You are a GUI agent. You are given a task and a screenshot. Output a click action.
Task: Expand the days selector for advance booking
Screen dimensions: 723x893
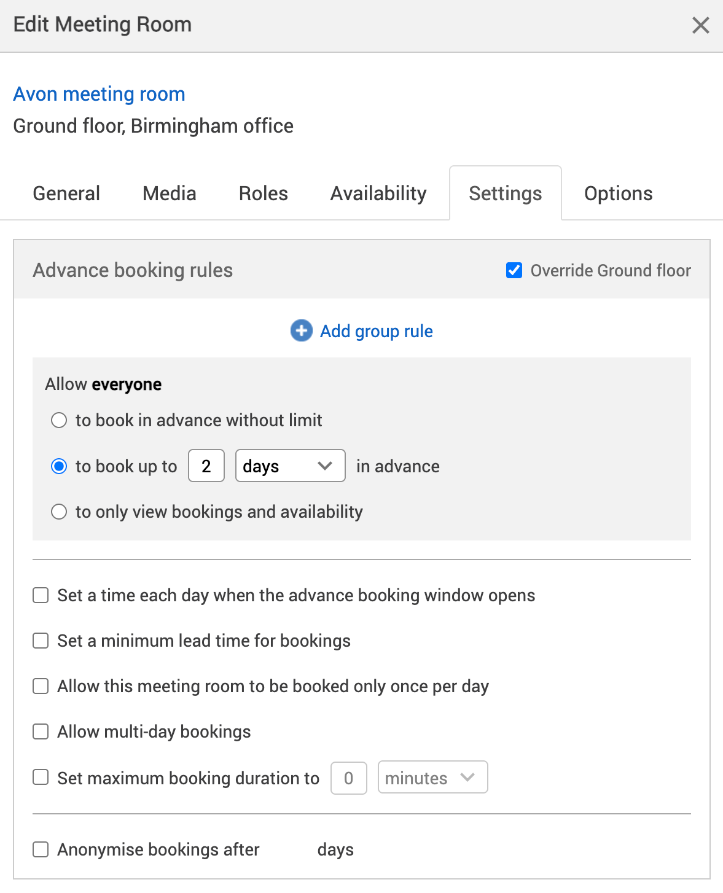(x=290, y=466)
